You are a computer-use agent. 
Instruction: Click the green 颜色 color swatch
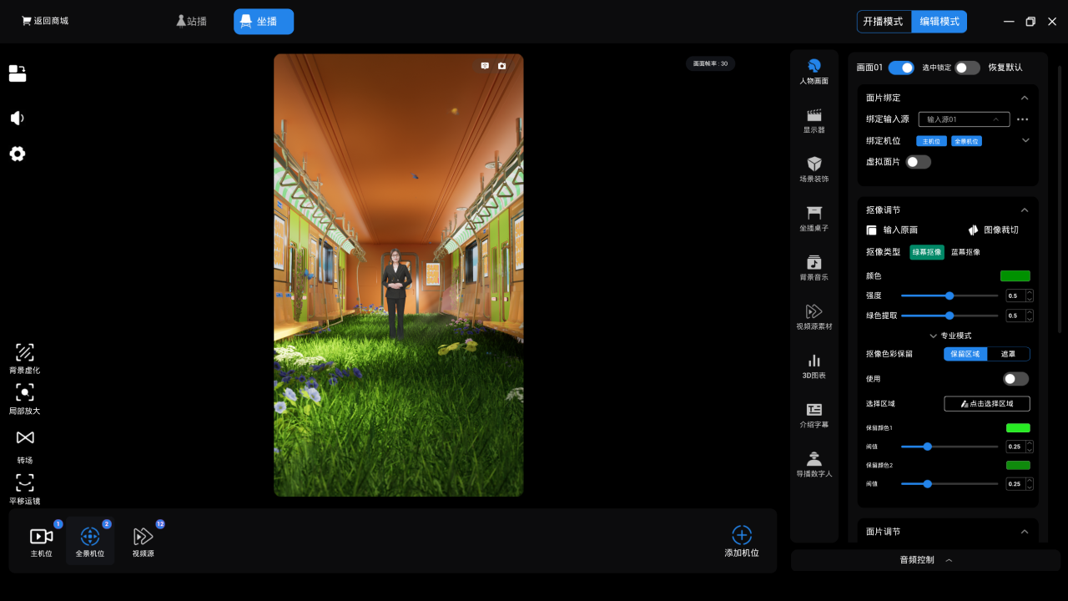[x=1015, y=276]
